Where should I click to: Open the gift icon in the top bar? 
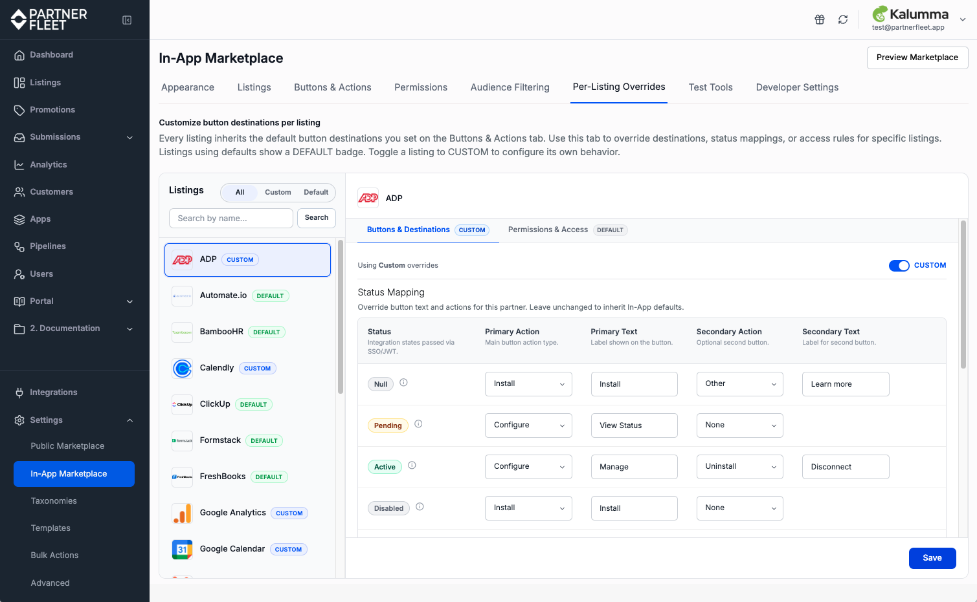[820, 19]
